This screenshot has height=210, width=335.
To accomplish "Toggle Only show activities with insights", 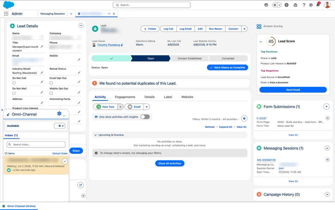I will pyautogui.click(x=145, y=117).
